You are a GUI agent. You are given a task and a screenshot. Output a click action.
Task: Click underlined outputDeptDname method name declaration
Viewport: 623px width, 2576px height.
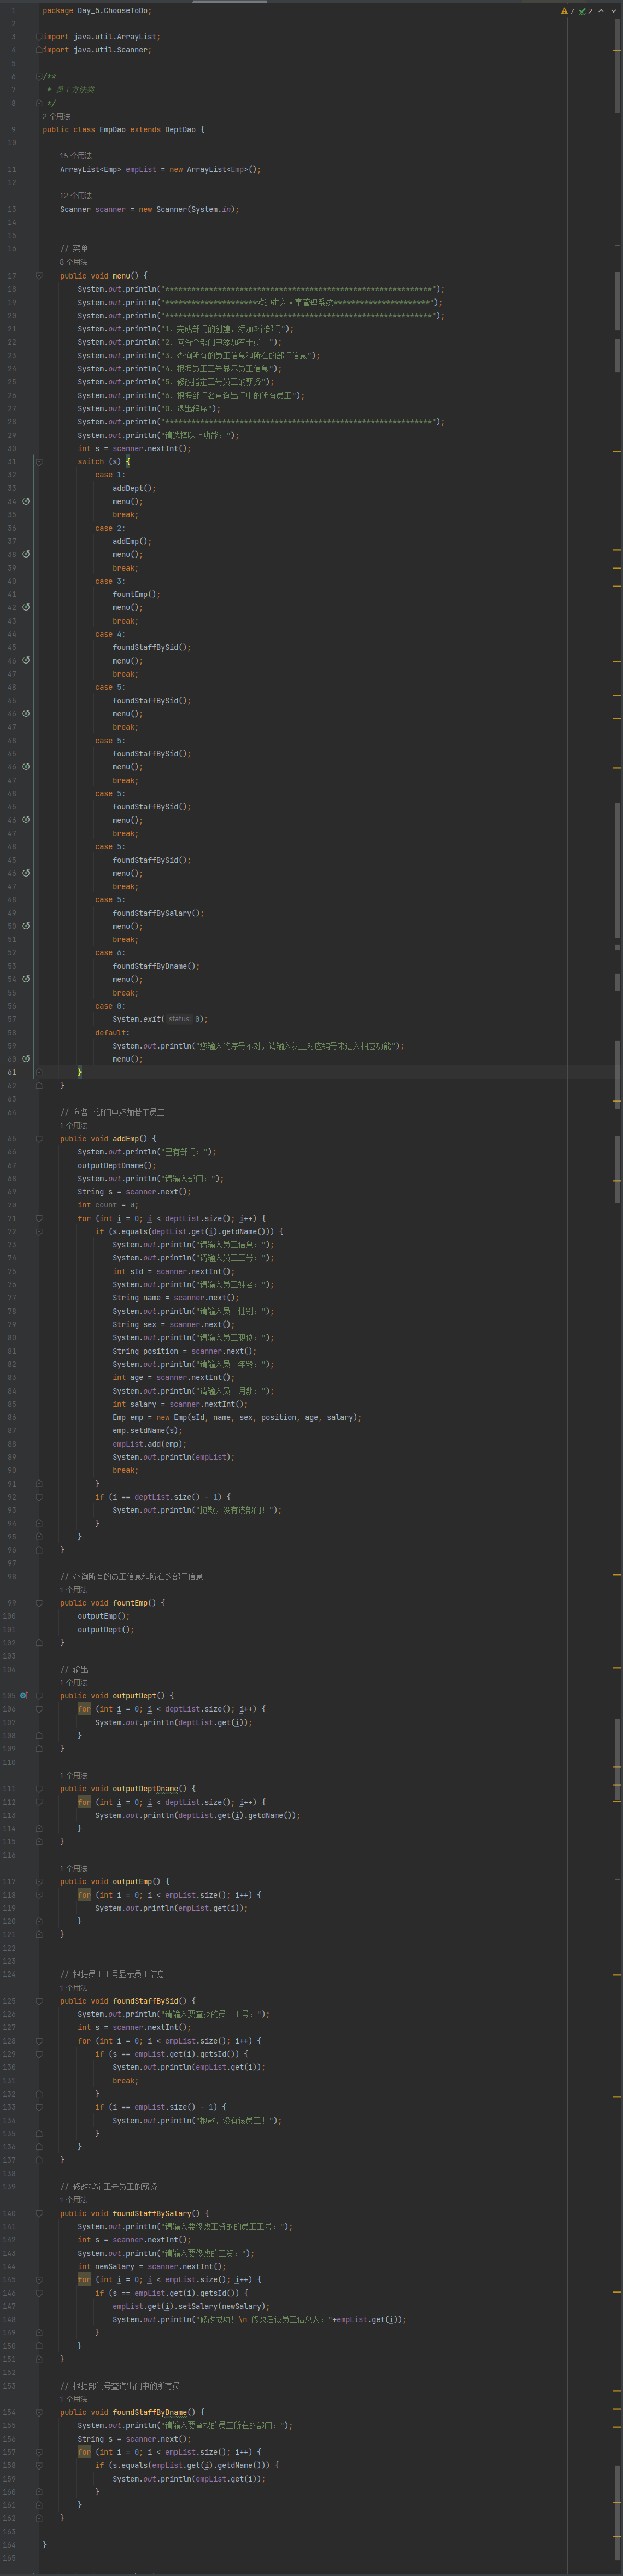pyautogui.click(x=146, y=1788)
